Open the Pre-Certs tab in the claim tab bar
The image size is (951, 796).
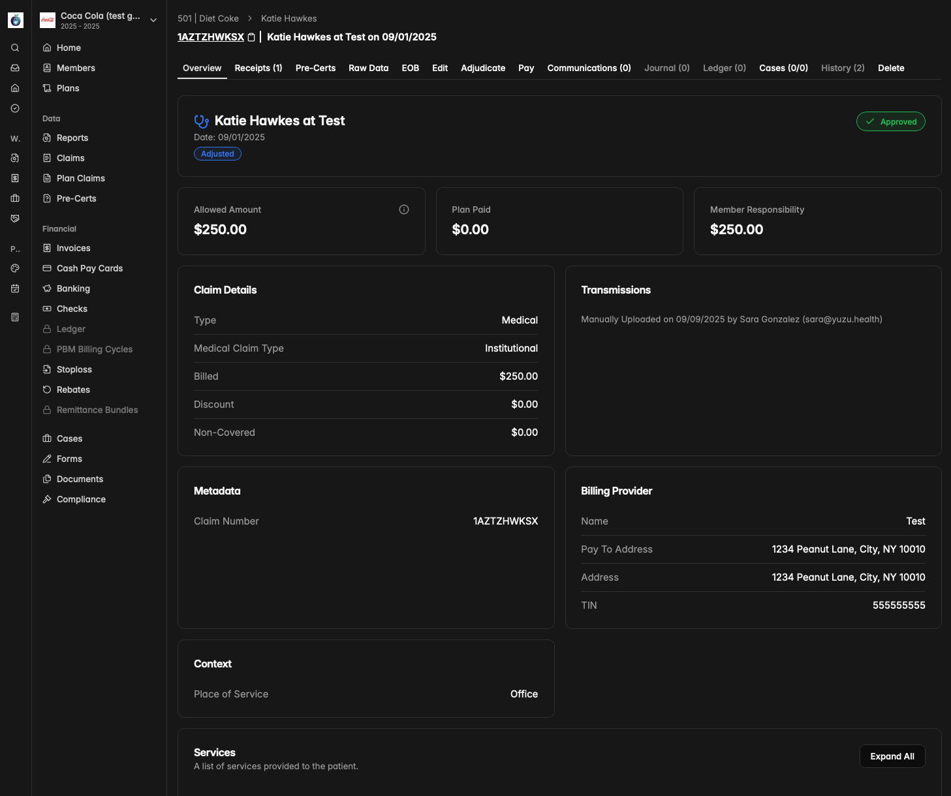coord(315,68)
